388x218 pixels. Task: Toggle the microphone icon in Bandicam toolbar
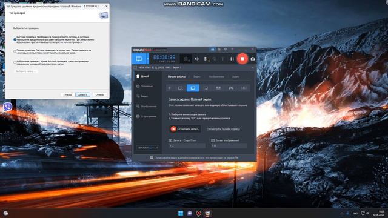[205, 59]
